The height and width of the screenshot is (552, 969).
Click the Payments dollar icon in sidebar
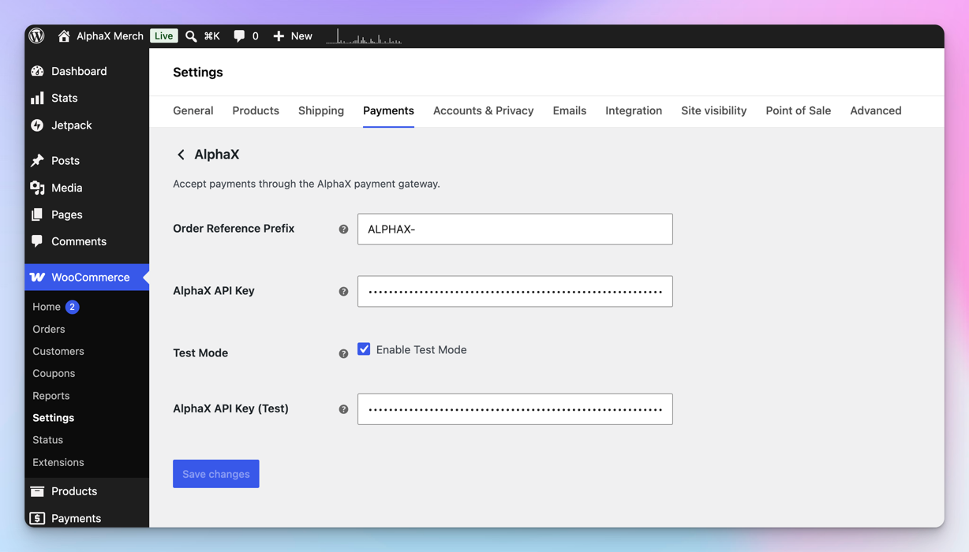37,518
